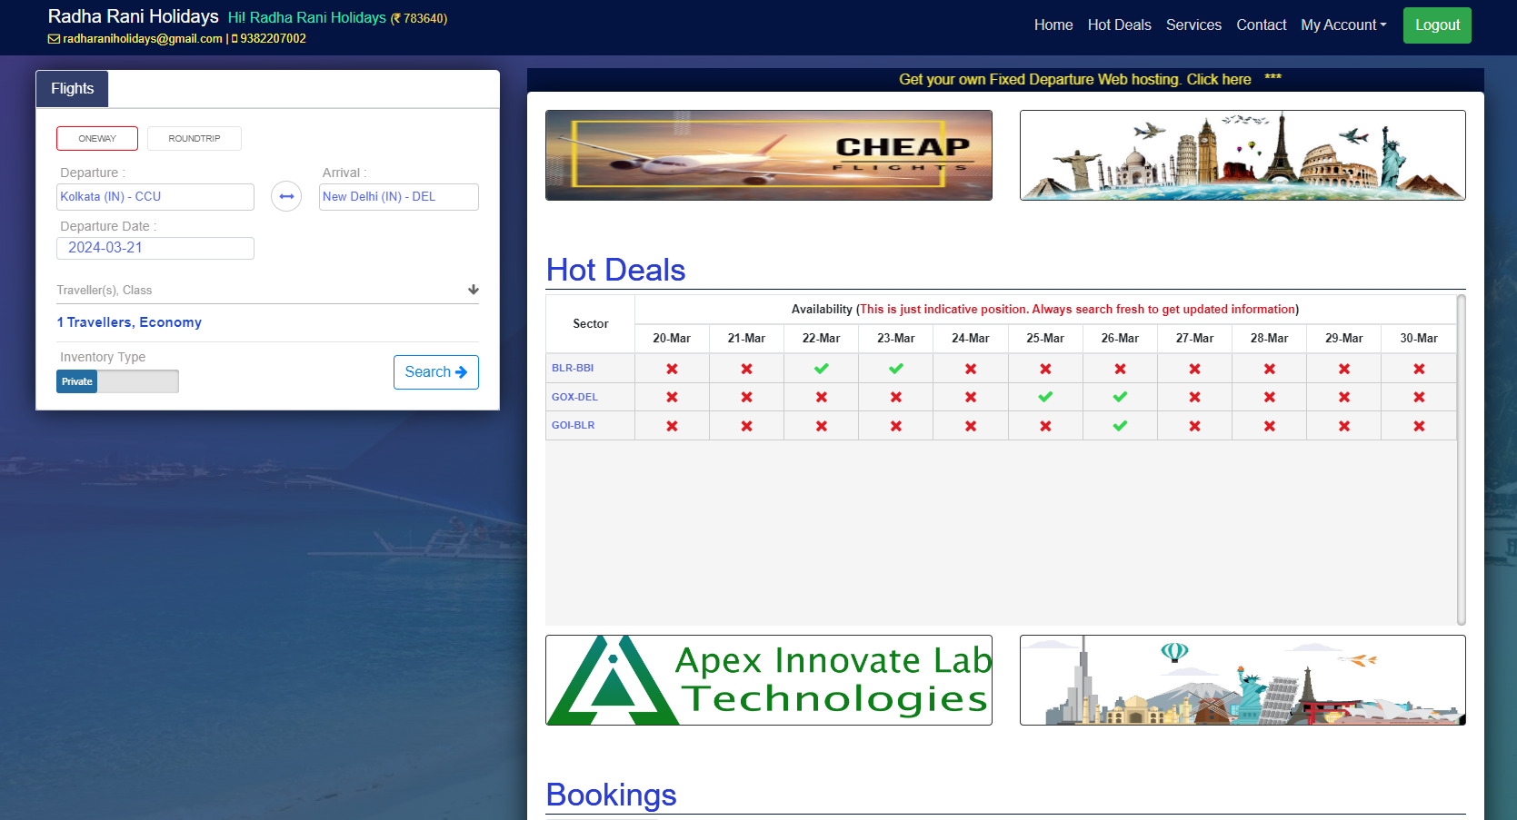Select the ROUNDTRIP trip option

point(194,138)
